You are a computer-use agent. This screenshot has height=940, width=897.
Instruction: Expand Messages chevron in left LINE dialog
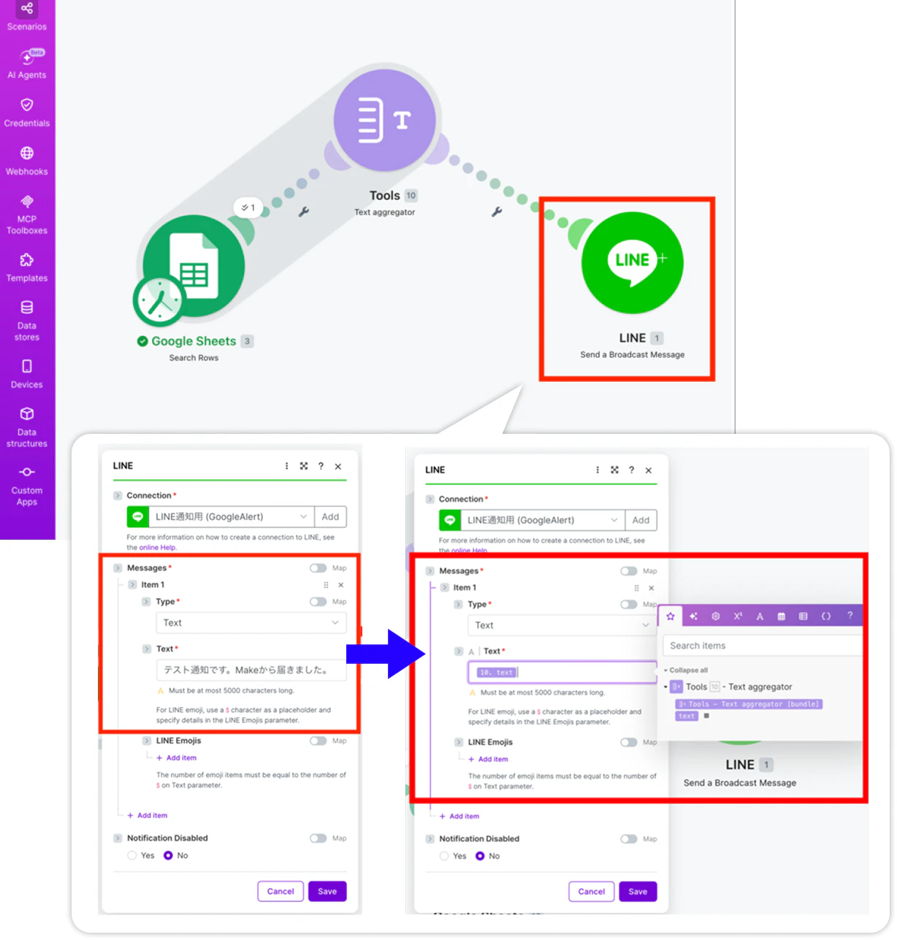pyautogui.click(x=118, y=568)
